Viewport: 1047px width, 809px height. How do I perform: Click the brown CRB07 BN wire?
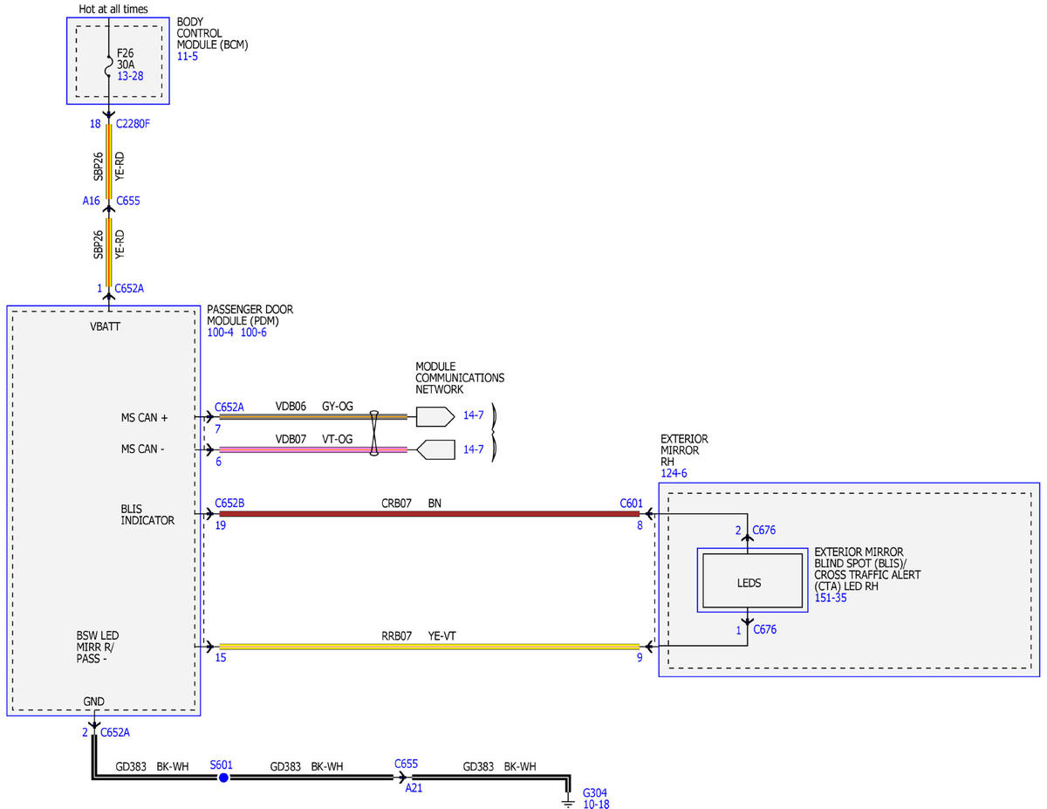(x=428, y=514)
